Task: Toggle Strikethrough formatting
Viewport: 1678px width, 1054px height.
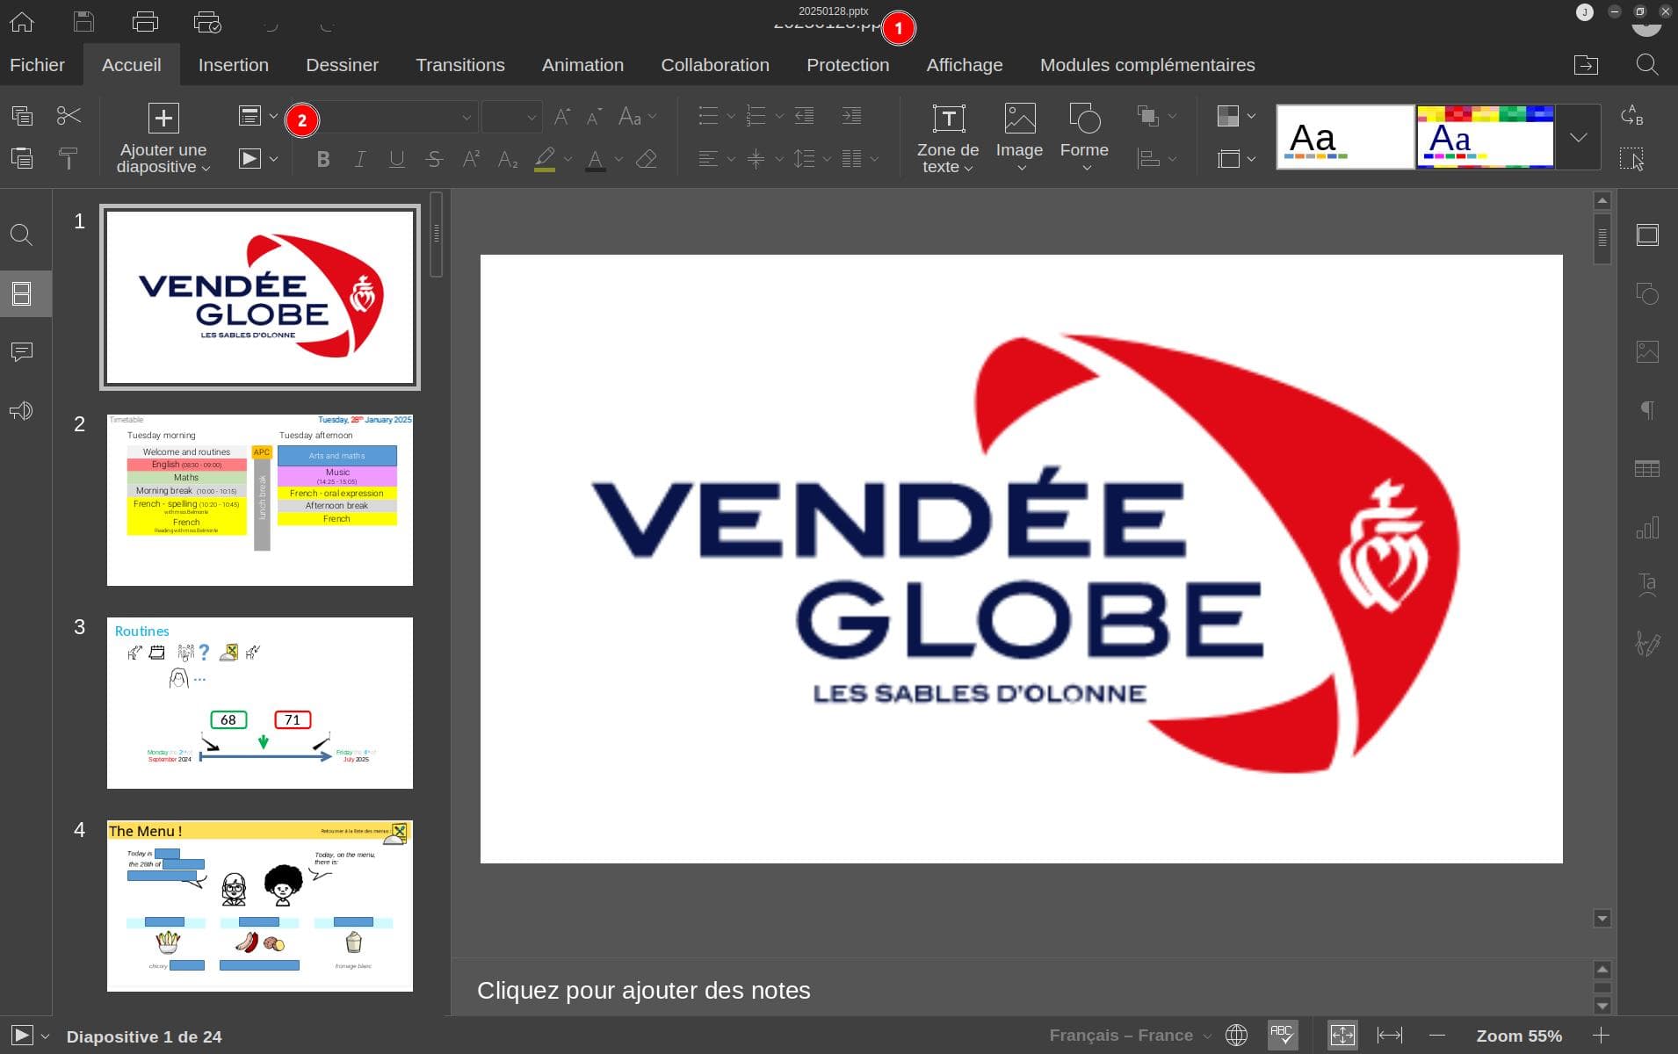Action: click(x=434, y=159)
